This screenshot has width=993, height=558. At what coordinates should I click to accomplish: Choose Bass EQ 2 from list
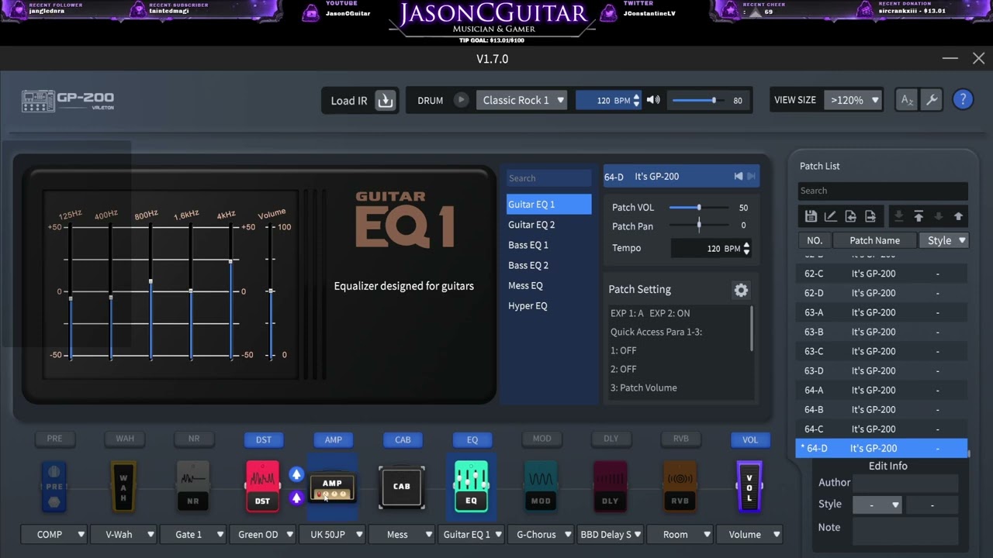point(548,265)
